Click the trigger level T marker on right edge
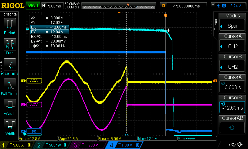Screen dimensions: 248x149 coord(215,81)
